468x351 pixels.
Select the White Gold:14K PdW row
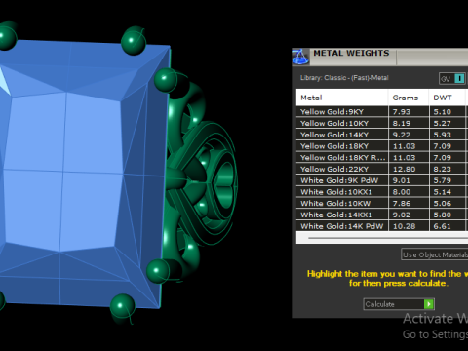point(382,226)
